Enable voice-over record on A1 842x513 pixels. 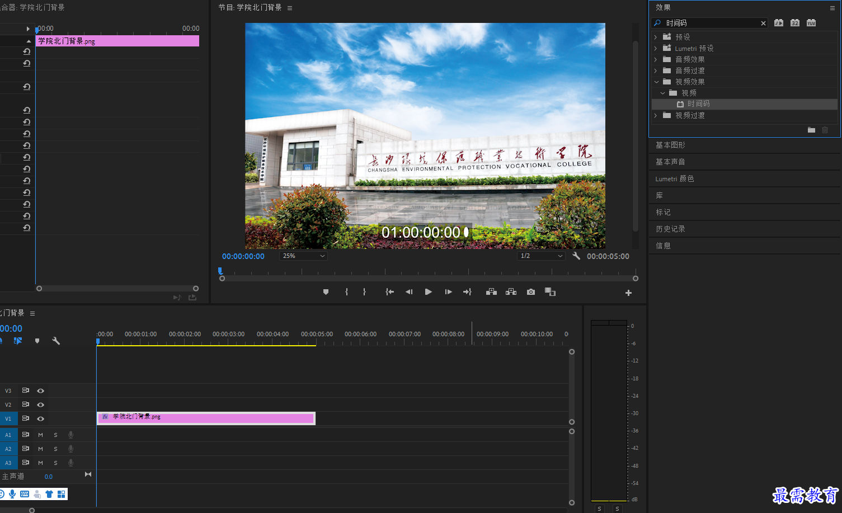coord(70,435)
